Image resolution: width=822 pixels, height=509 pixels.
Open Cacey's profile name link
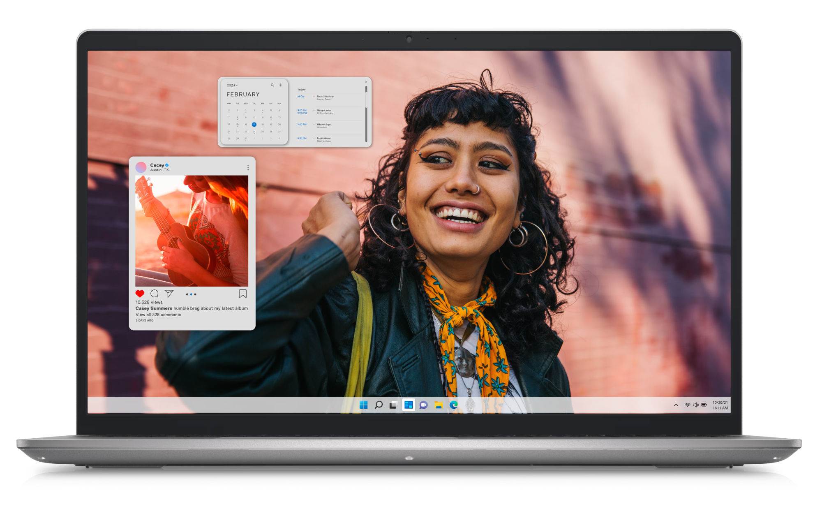point(157,165)
